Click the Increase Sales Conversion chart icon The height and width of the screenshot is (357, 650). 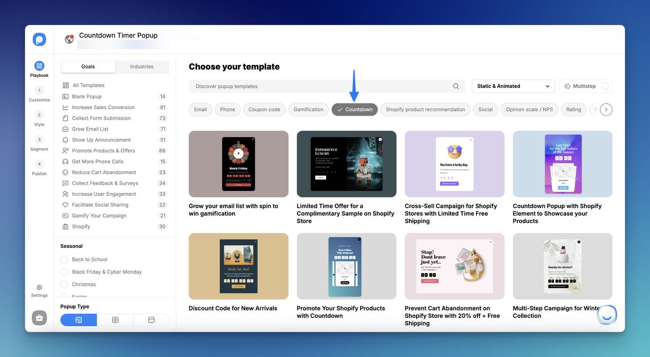pos(66,107)
